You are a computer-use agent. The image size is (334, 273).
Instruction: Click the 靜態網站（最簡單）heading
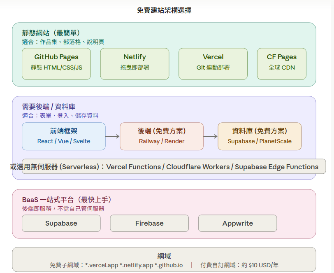click(51, 33)
